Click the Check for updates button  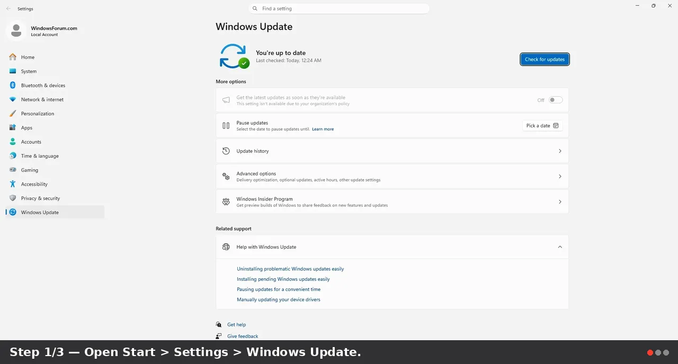(x=545, y=59)
